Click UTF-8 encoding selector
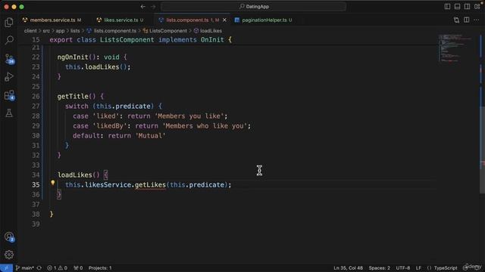 pyautogui.click(x=402, y=268)
